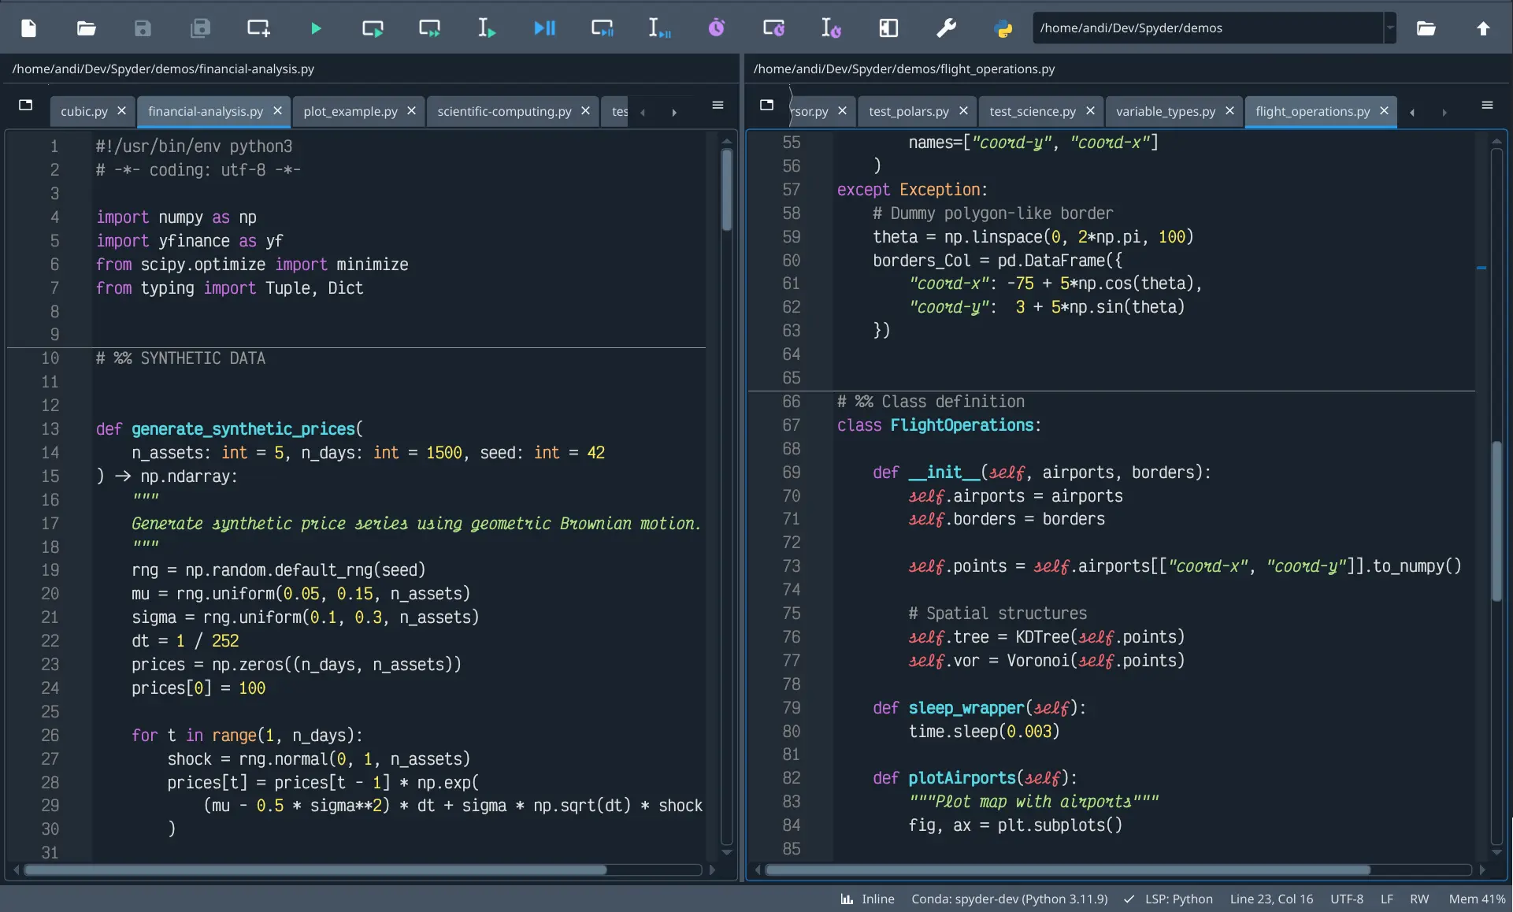Create a new cell icon
Image resolution: width=1513 pixels, height=912 pixels.
click(258, 28)
